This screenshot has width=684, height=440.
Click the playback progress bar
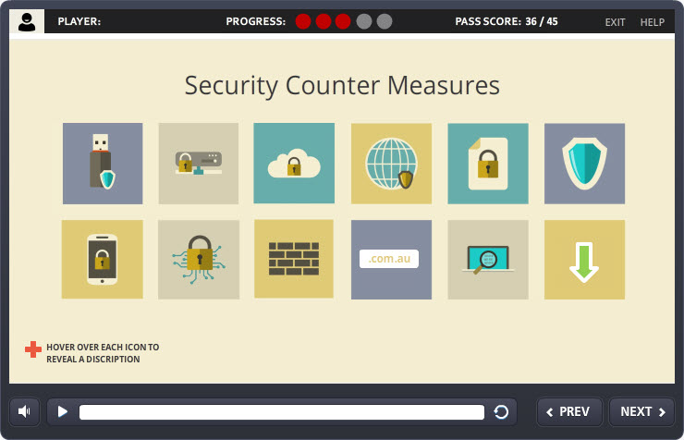(x=282, y=412)
